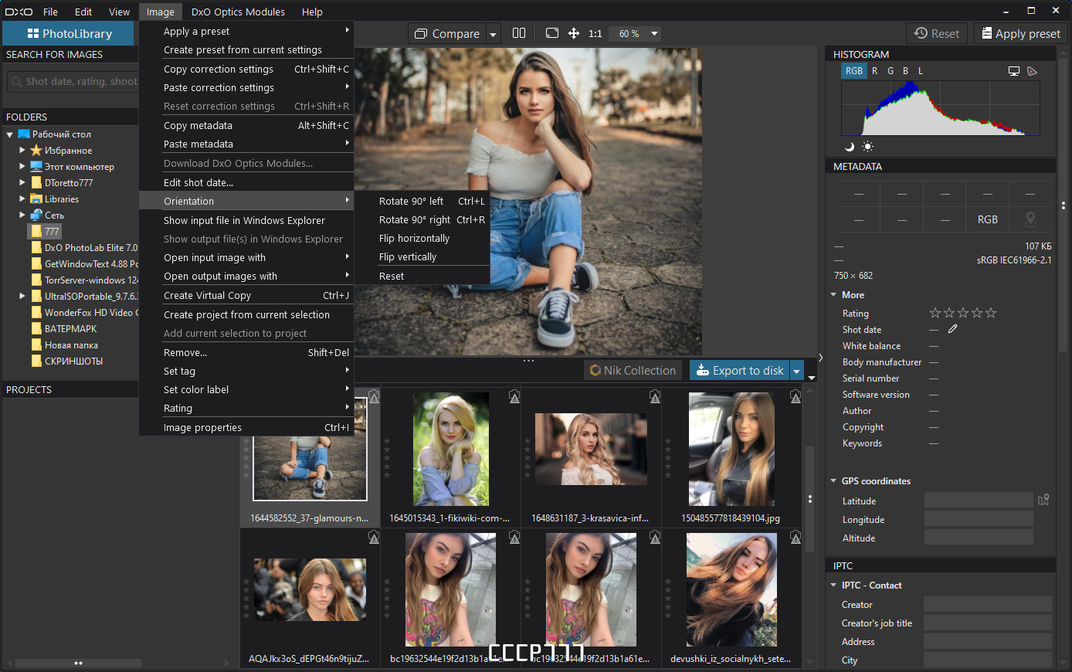Open filmstrip options arrow next to Export
Viewport: 1072px width, 672px height.
(x=811, y=378)
